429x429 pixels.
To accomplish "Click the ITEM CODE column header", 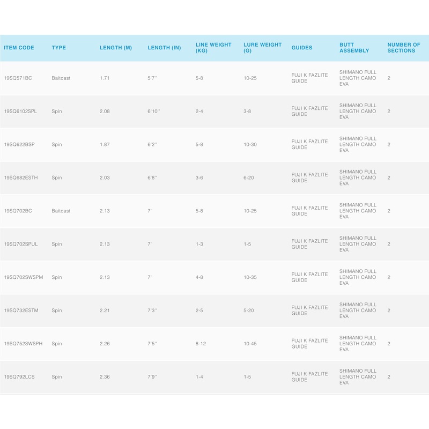I will [x=19, y=48].
